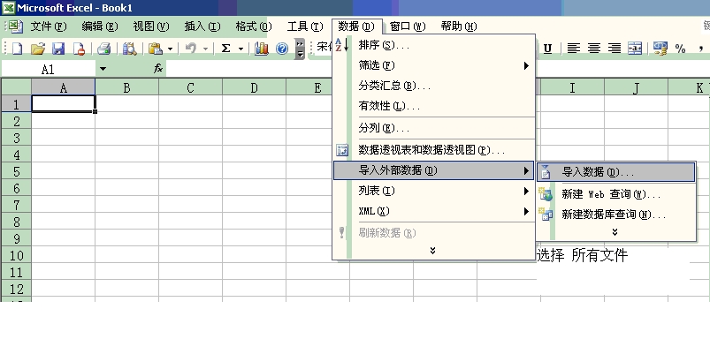The image size is (710, 339).
Task: Open the 编辑(E) menu
Action: (x=100, y=26)
